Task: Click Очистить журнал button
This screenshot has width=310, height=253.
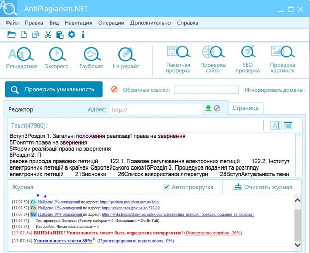Action: 262,187
